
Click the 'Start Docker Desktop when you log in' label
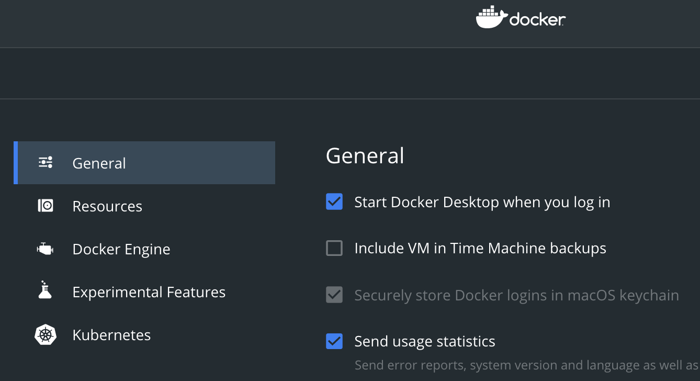(x=482, y=202)
